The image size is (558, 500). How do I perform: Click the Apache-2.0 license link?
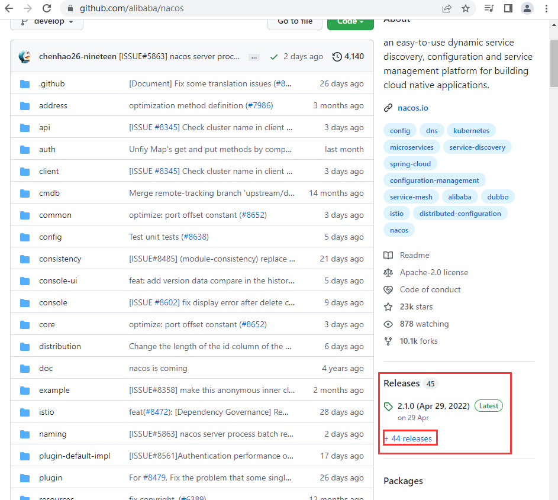pyautogui.click(x=434, y=272)
